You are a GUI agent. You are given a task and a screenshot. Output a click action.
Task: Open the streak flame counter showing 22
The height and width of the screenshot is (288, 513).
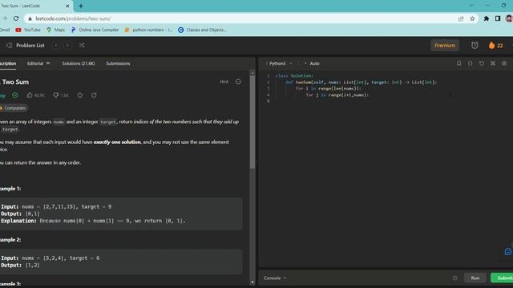pyautogui.click(x=495, y=46)
